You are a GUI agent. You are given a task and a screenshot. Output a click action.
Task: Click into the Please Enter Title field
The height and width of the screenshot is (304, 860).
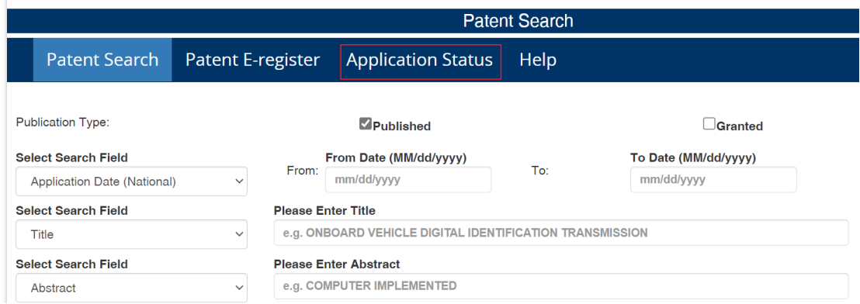coord(561,233)
